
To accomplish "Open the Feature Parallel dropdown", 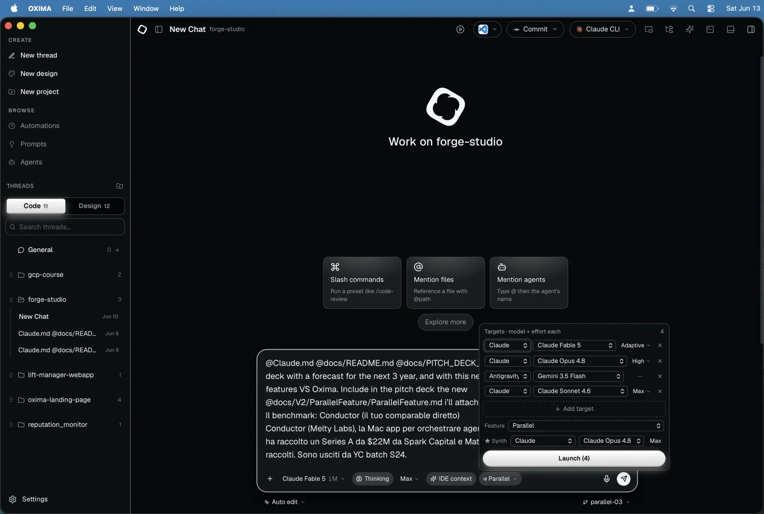I will 586,426.
